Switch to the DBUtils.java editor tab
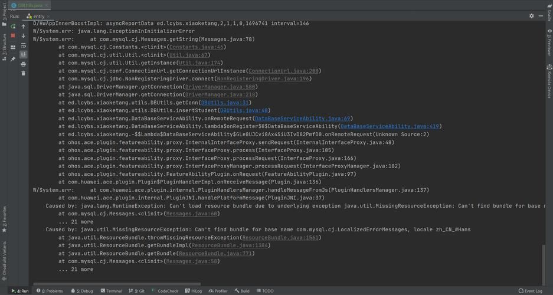Image resolution: width=553 pixels, height=295 pixels. point(30,6)
